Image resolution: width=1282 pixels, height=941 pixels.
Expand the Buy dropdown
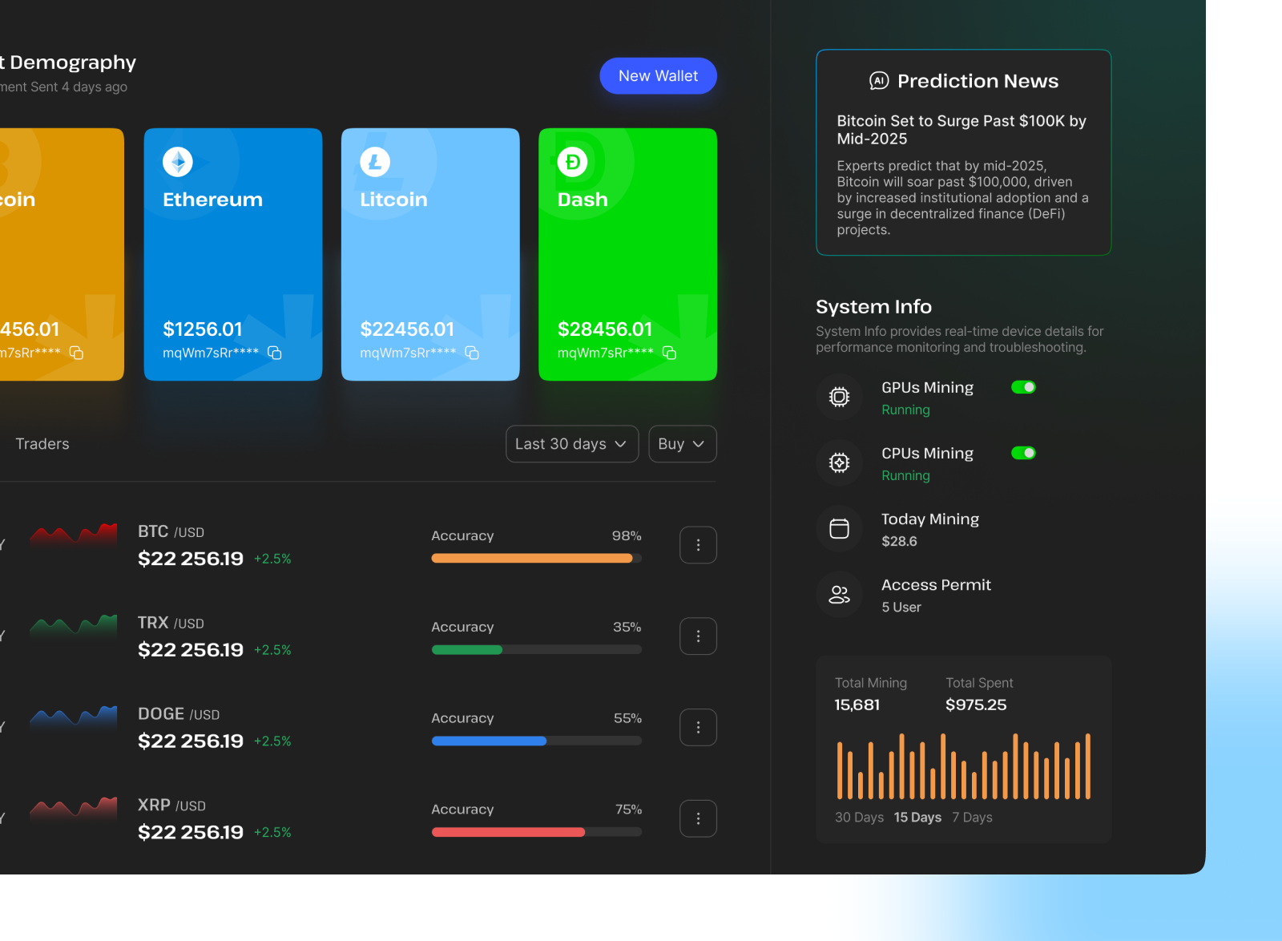pos(682,443)
